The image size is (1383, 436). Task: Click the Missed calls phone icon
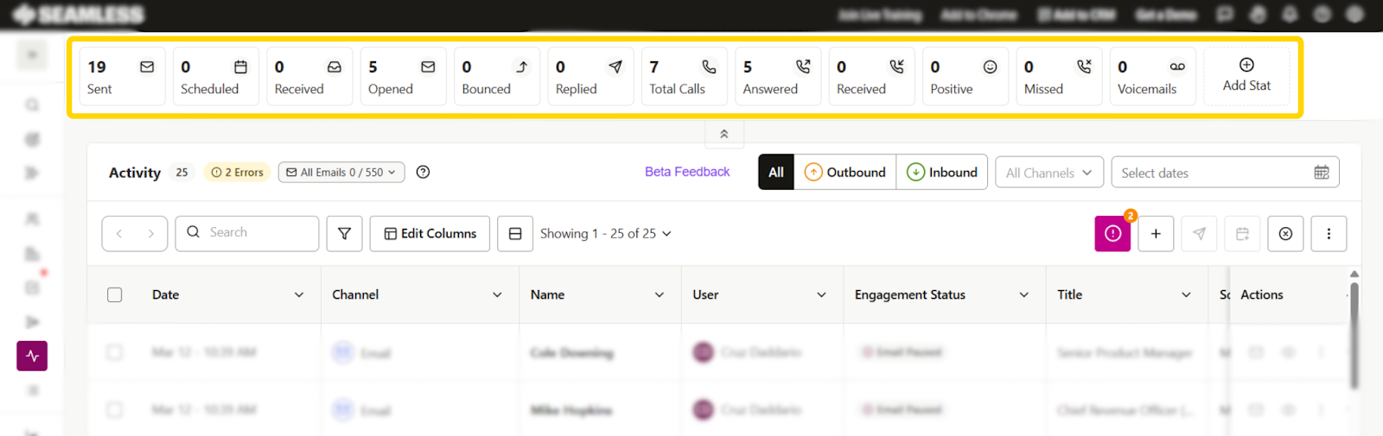[1084, 66]
